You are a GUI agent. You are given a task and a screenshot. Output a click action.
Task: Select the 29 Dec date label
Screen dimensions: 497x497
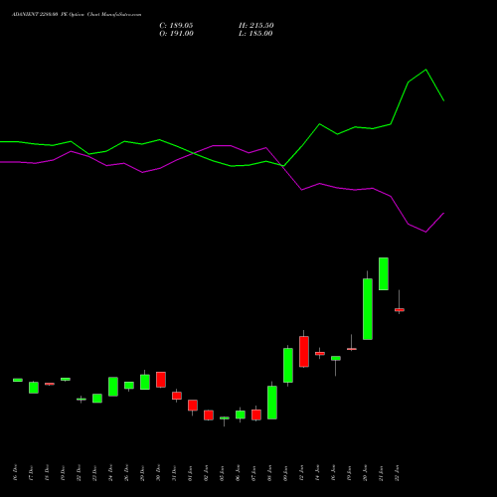tap(142, 473)
